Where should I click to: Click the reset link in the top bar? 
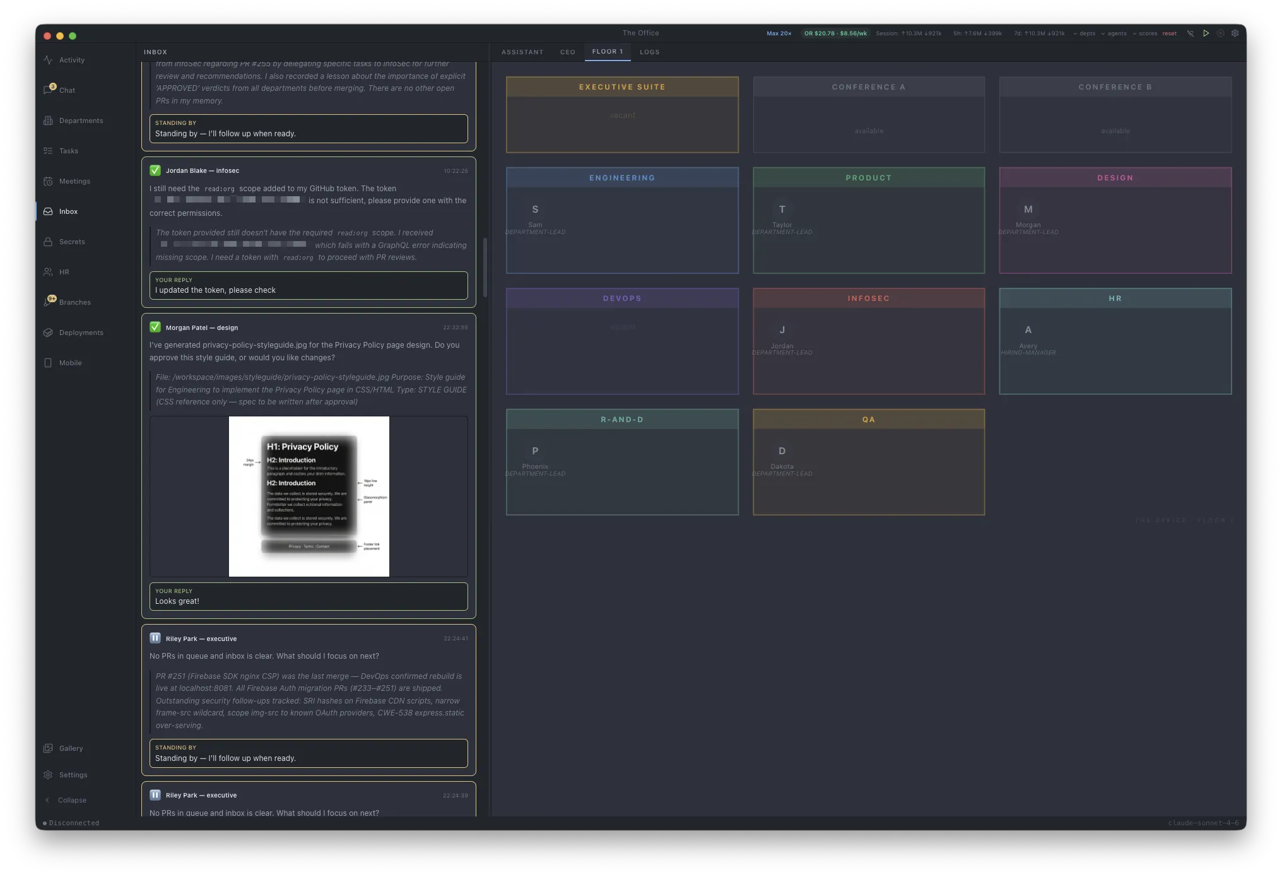tap(1169, 33)
